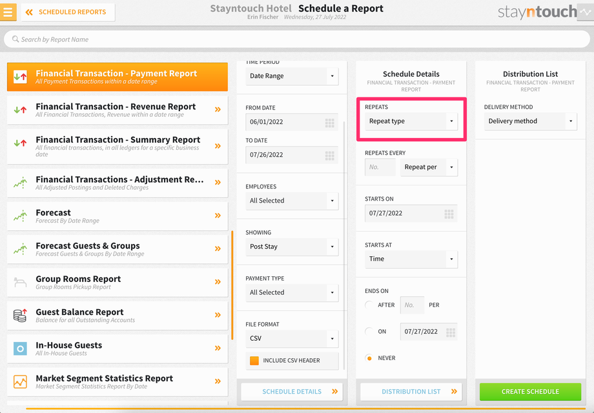This screenshot has height=413, width=594.
Task: Open Financial Transactions - Adjustment Report chevron
Action: click(218, 183)
